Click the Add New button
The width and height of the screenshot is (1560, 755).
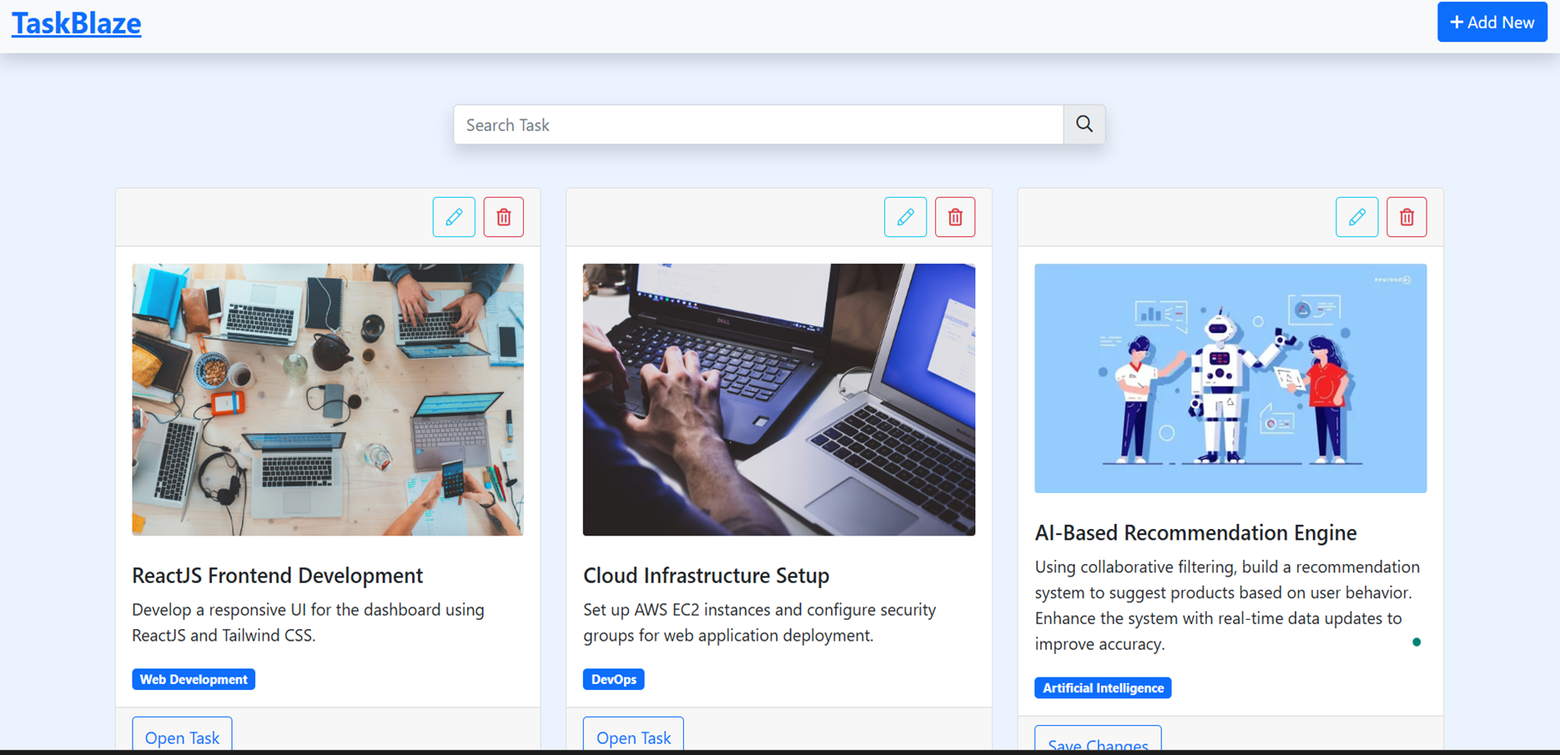[x=1492, y=23]
